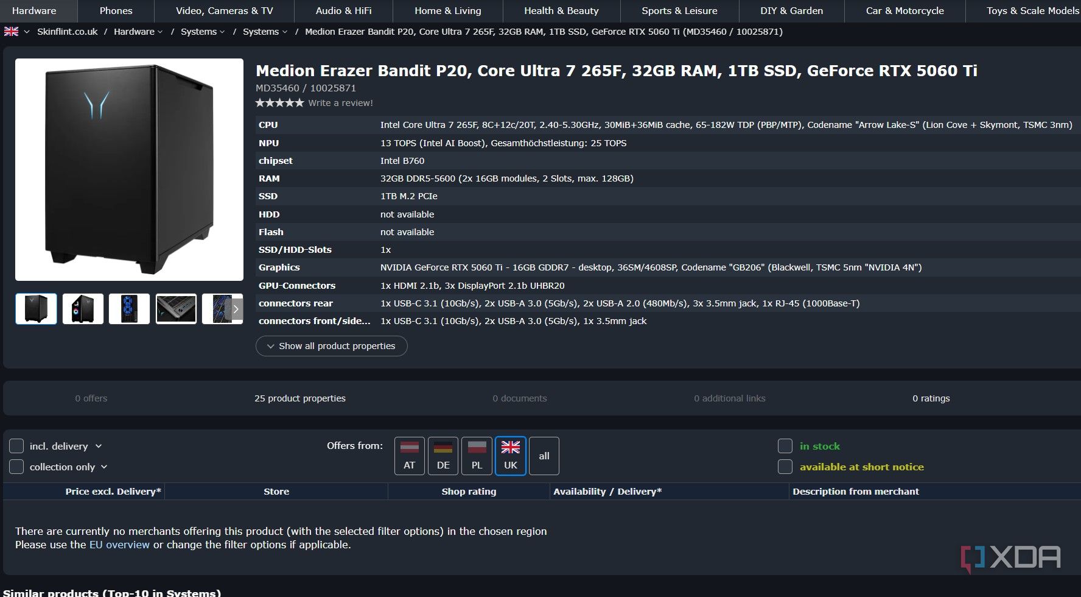This screenshot has height=597, width=1081.
Task: Open Health & Beauty category
Action: point(561,11)
